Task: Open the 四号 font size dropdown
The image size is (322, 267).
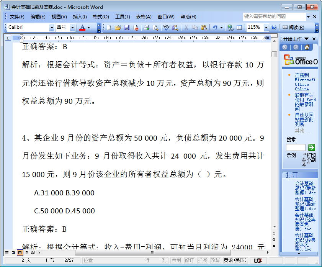Action: pyautogui.click(x=72, y=28)
